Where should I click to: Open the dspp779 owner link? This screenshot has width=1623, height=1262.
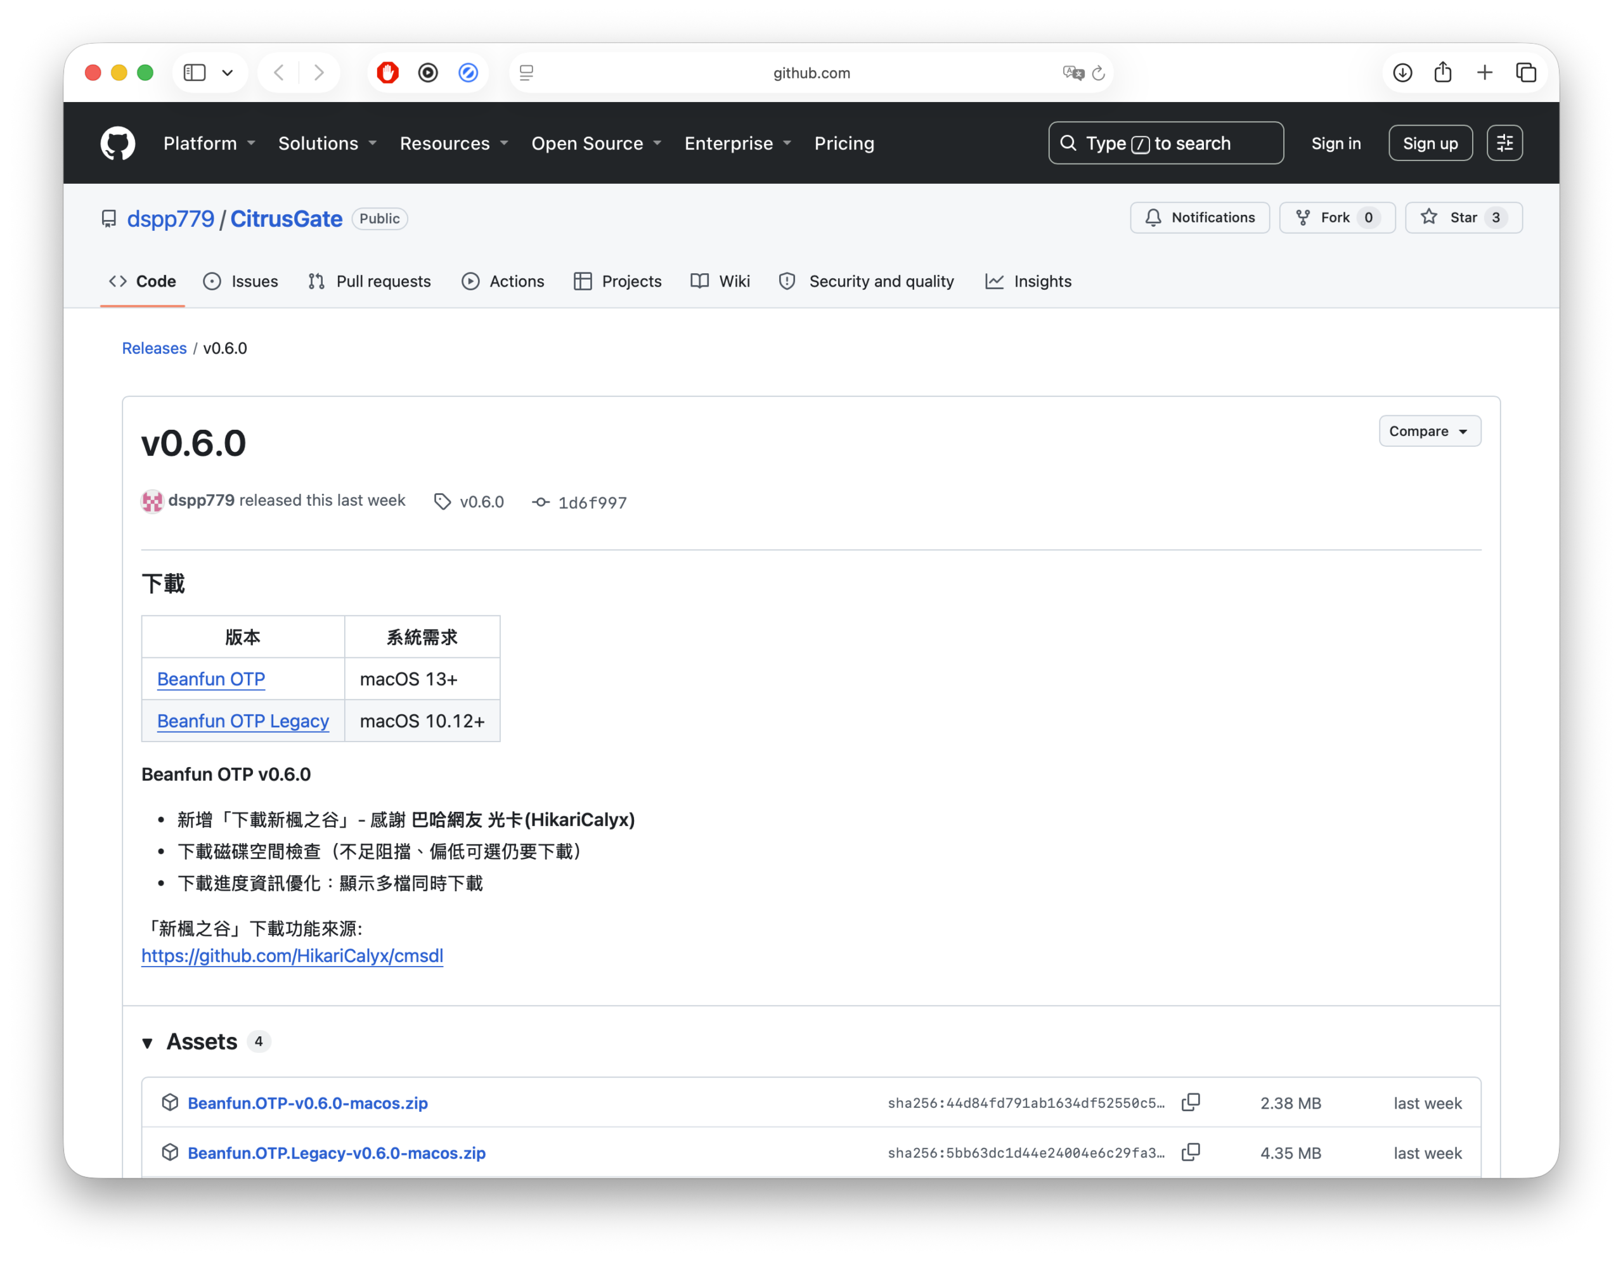170,219
